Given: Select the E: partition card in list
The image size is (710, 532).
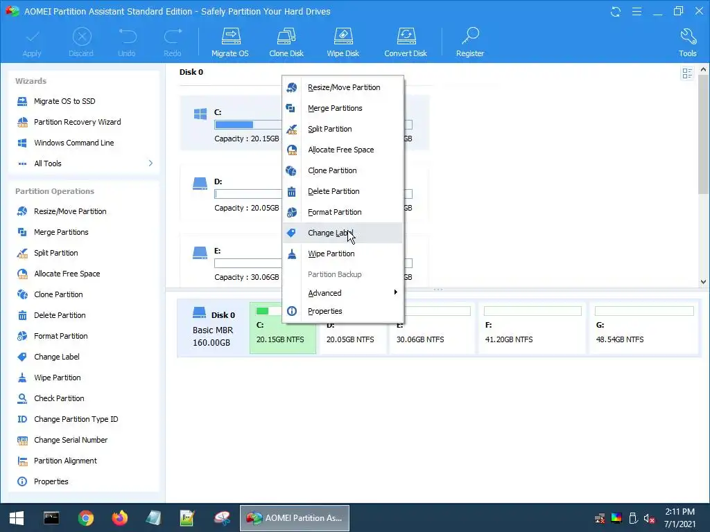Looking at the screenshot, I should click(x=231, y=261).
